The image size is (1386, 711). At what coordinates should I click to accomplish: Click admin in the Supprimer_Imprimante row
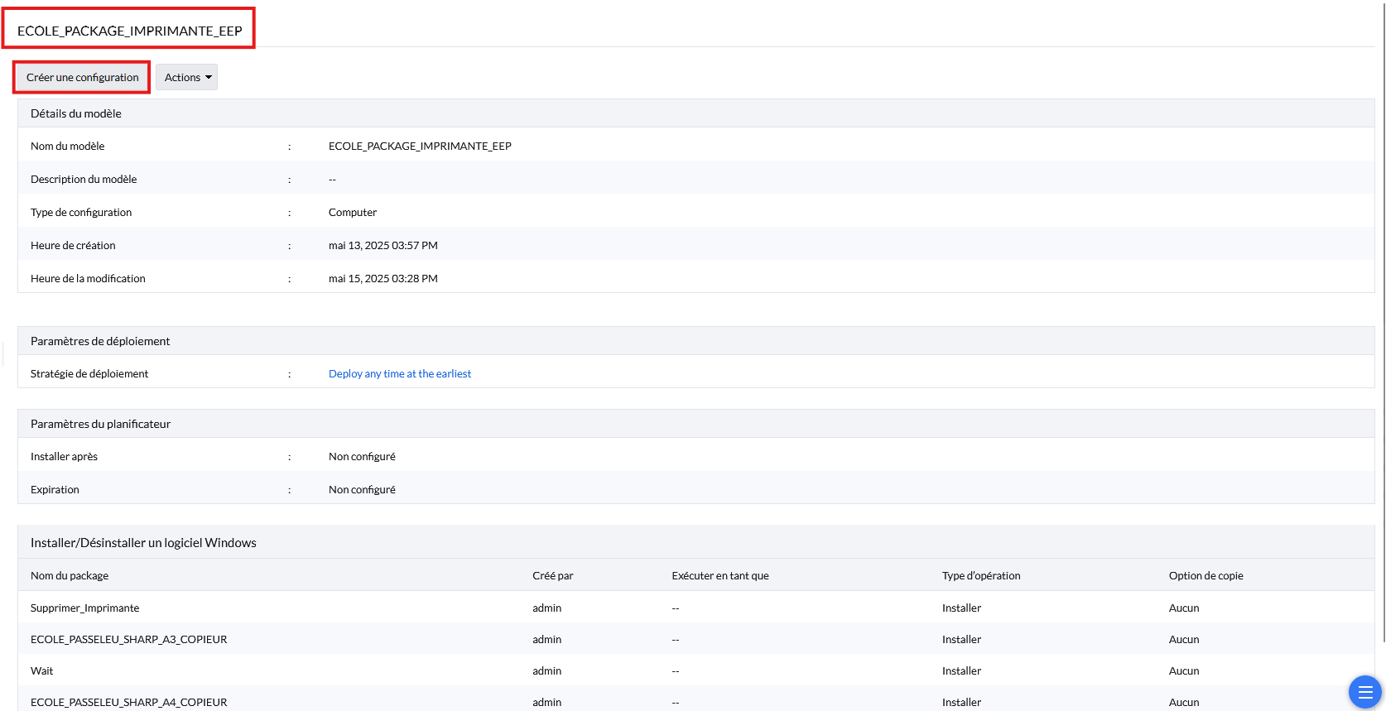click(547, 608)
